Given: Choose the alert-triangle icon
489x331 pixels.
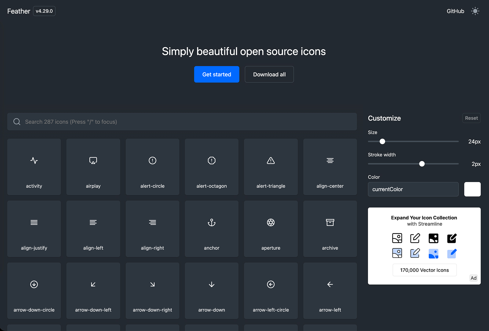Looking at the screenshot, I should [x=271, y=167].
